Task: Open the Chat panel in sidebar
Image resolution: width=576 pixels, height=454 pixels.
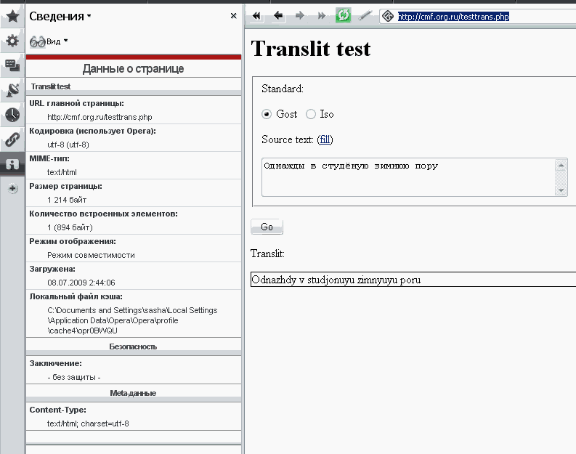Action: pos(12,65)
